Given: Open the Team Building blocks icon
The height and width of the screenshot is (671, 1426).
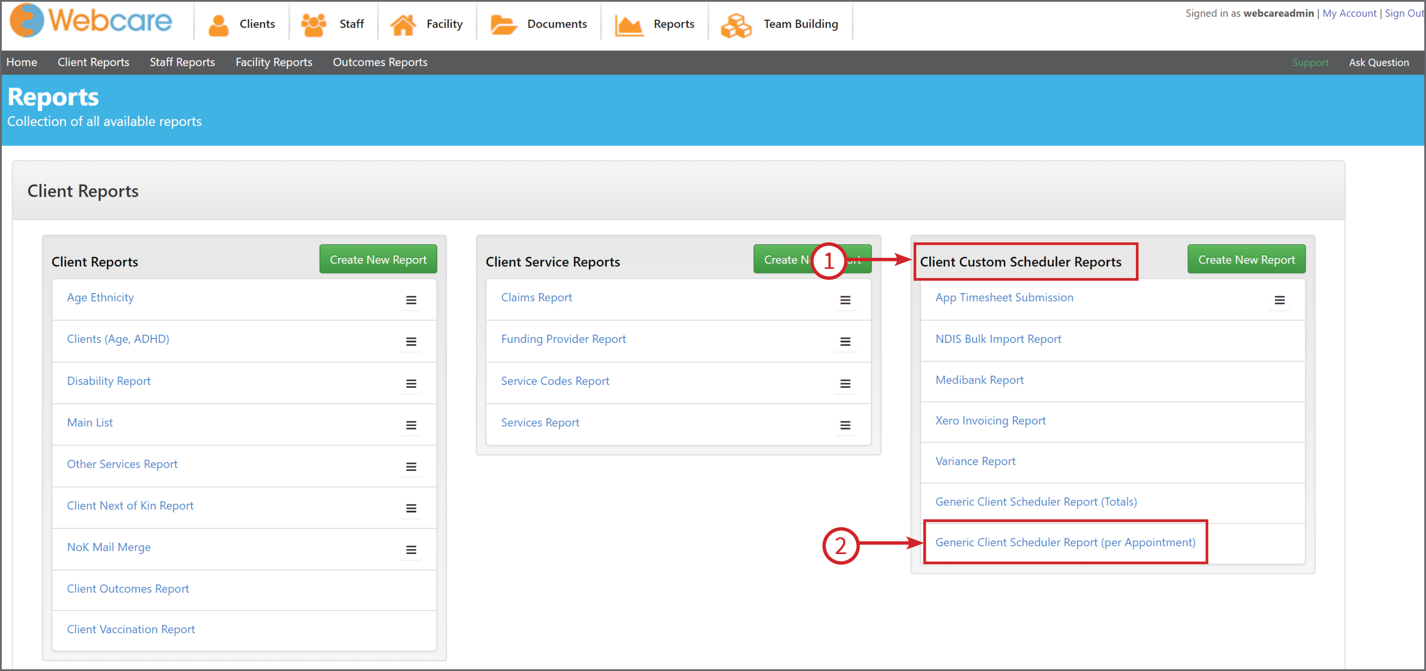Looking at the screenshot, I should (736, 25).
